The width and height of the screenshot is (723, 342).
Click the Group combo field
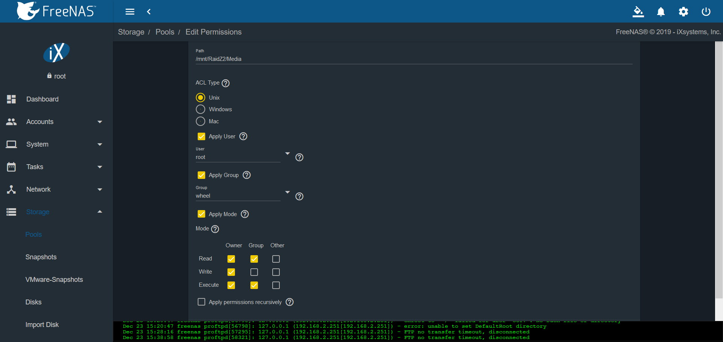238,196
